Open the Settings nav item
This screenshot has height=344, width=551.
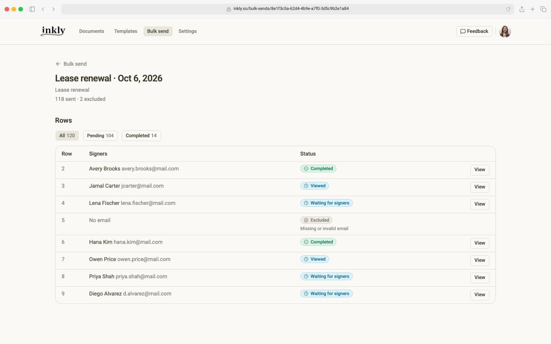click(187, 31)
